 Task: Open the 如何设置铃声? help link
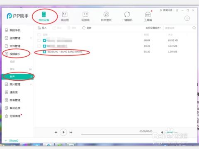click(153, 28)
